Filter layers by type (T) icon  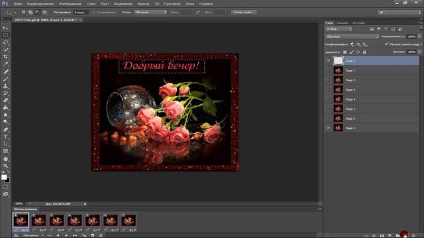point(386,29)
